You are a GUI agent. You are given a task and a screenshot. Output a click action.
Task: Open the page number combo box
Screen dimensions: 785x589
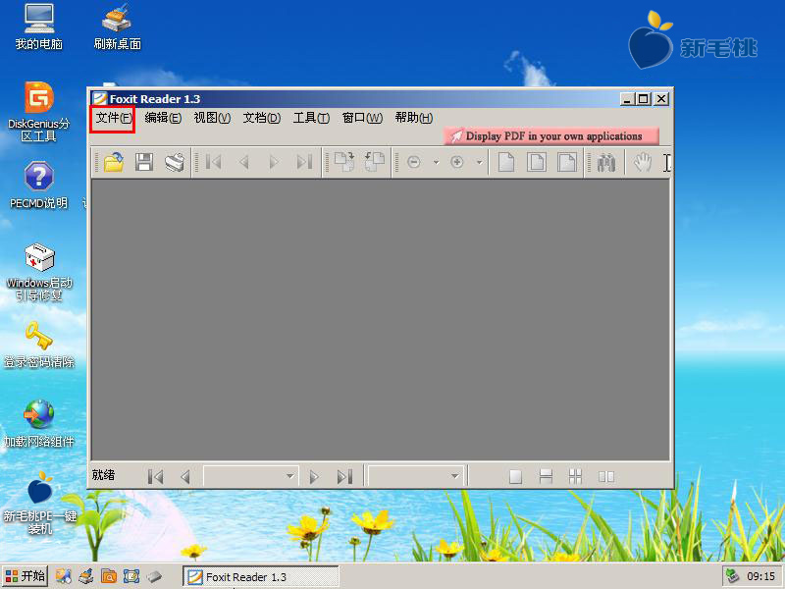coord(251,476)
